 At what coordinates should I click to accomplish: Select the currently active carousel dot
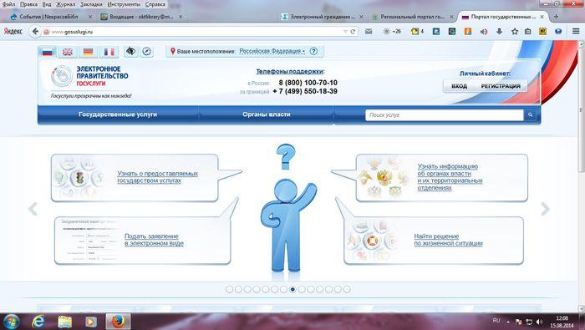click(292, 289)
